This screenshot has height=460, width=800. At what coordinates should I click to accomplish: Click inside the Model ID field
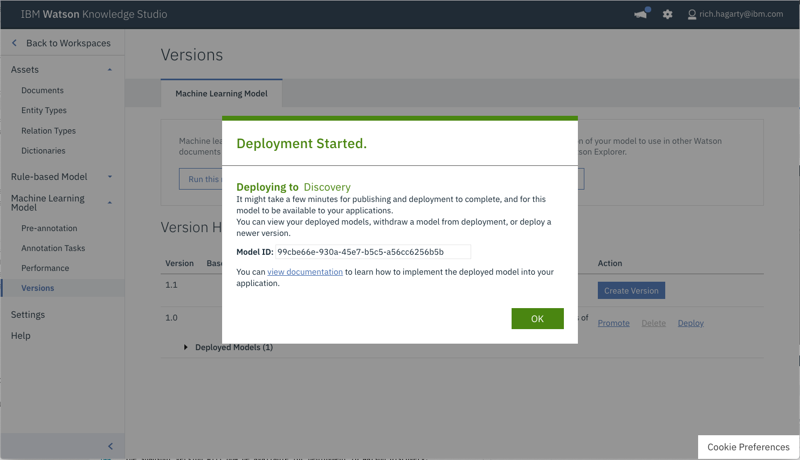(373, 252)
